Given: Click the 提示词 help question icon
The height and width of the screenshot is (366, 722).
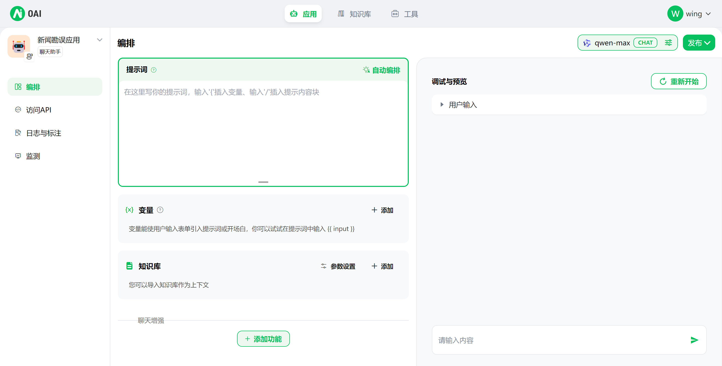Looking at the screenshot, I should (x=153, y=70).
